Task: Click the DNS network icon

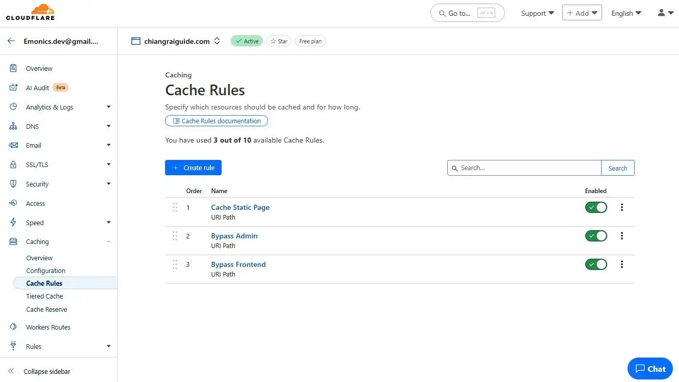Action: pyautogui.click(x=14, y=126)
